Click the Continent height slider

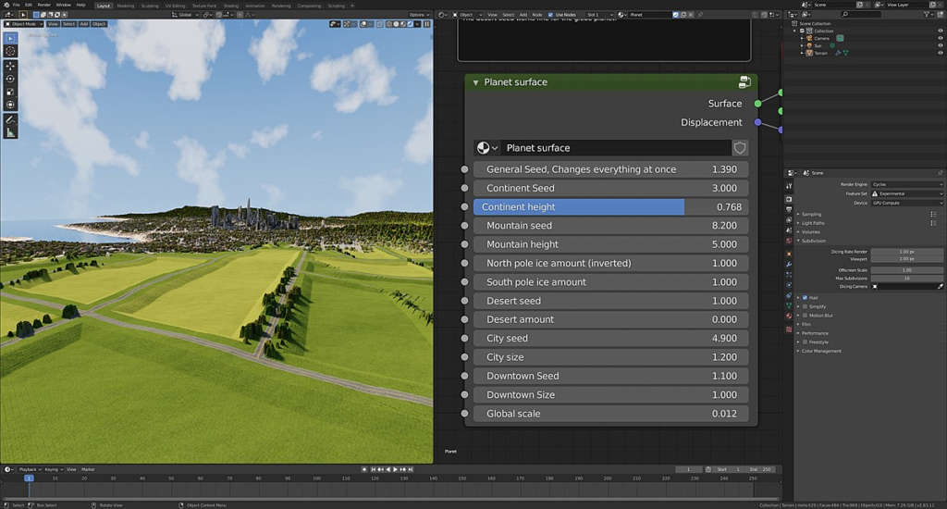(610, 206)
